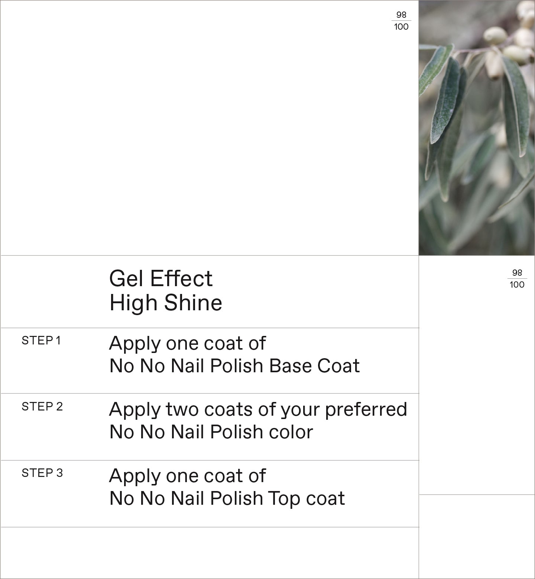Click "Apply one coat of" beside STEP 1
535x579 pixels.
187,343
